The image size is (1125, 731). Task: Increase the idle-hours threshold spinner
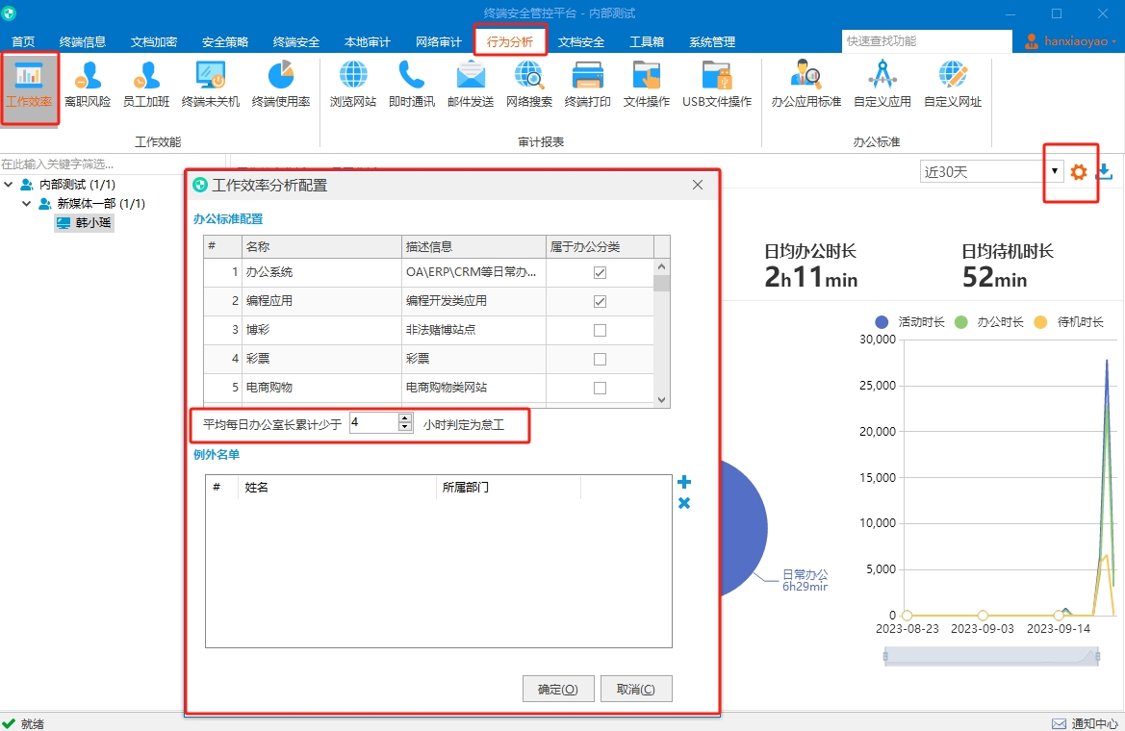(405, 418)
